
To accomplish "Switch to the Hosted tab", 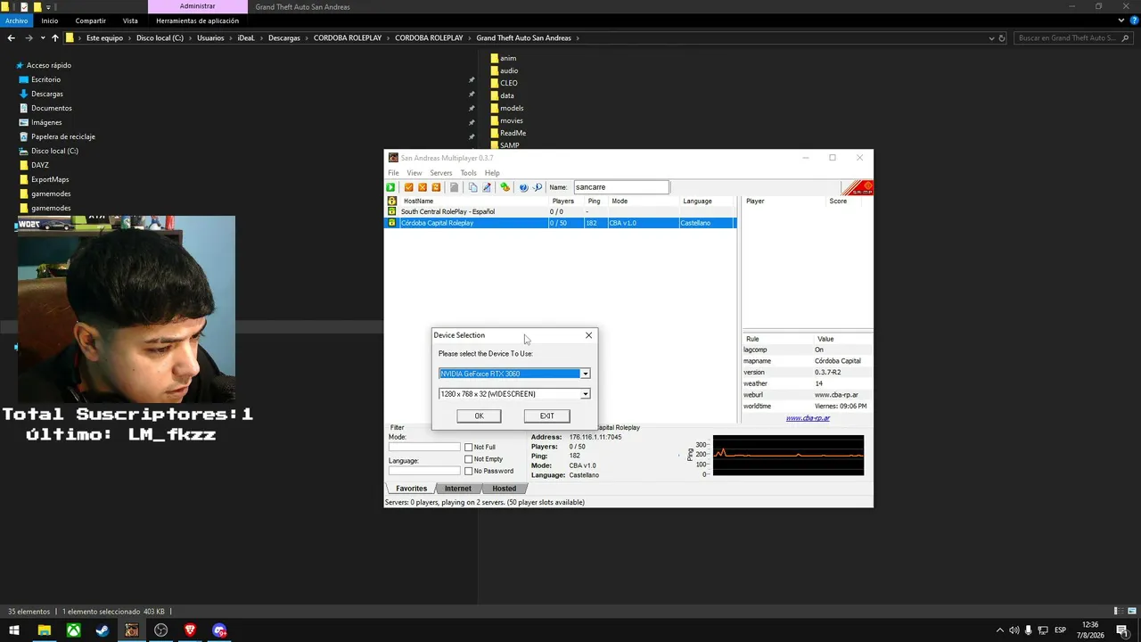I will pyautogui.click(x=505, y=489).
